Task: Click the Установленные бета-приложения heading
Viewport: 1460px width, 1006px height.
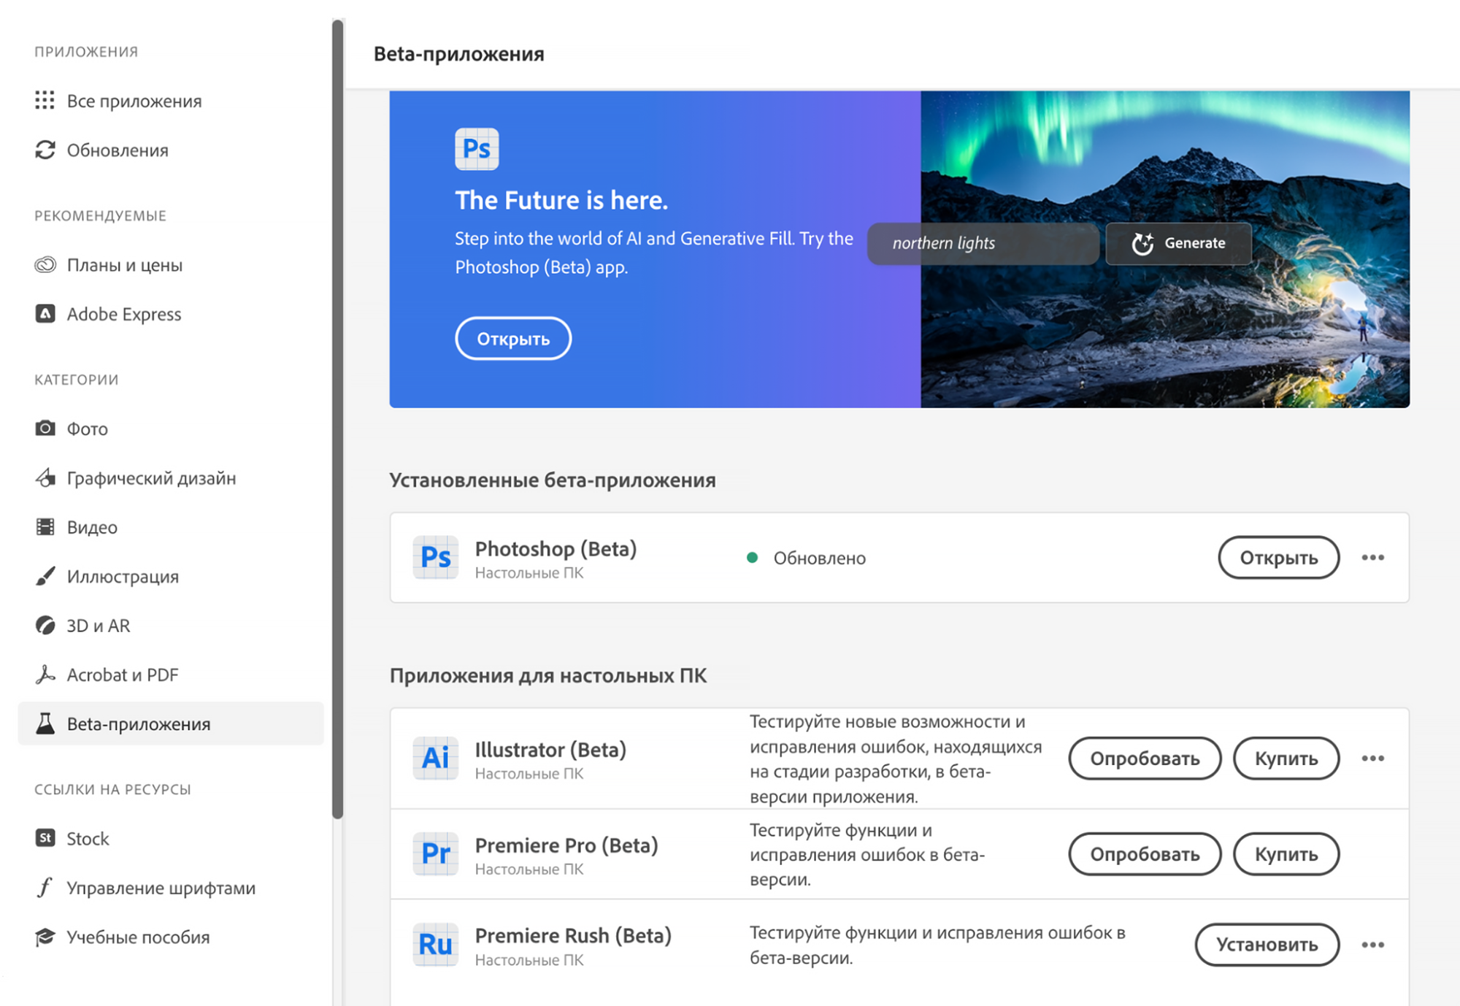Action: point(553,480)
